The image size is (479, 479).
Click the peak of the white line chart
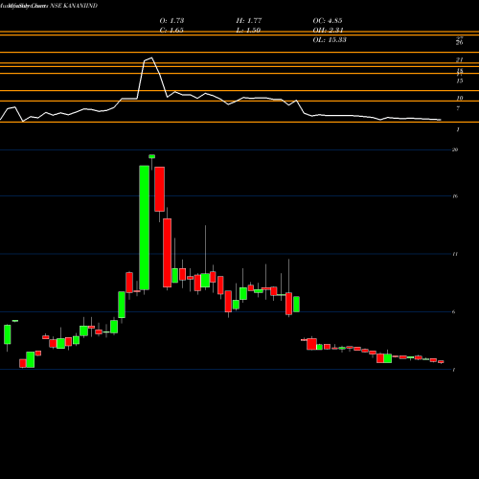click(151, 57)
